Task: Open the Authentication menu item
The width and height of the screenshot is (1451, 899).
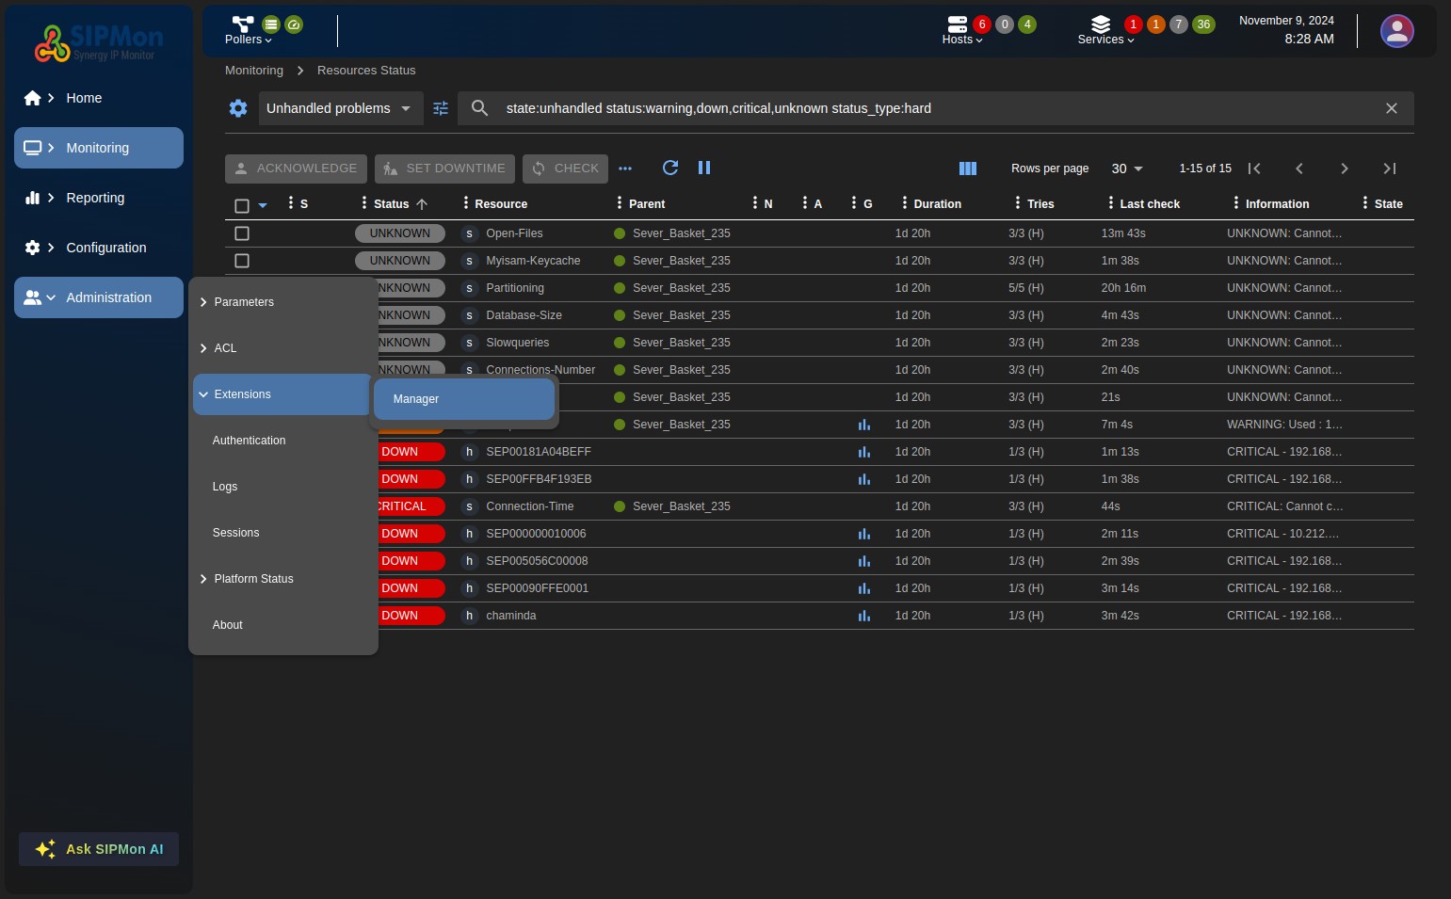Action: point(249,441)
